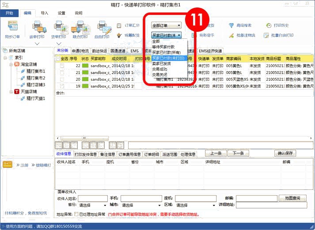Choose 等待买家付款 in dropdown list
Screen dimensions: 315x230
point(169,47)
